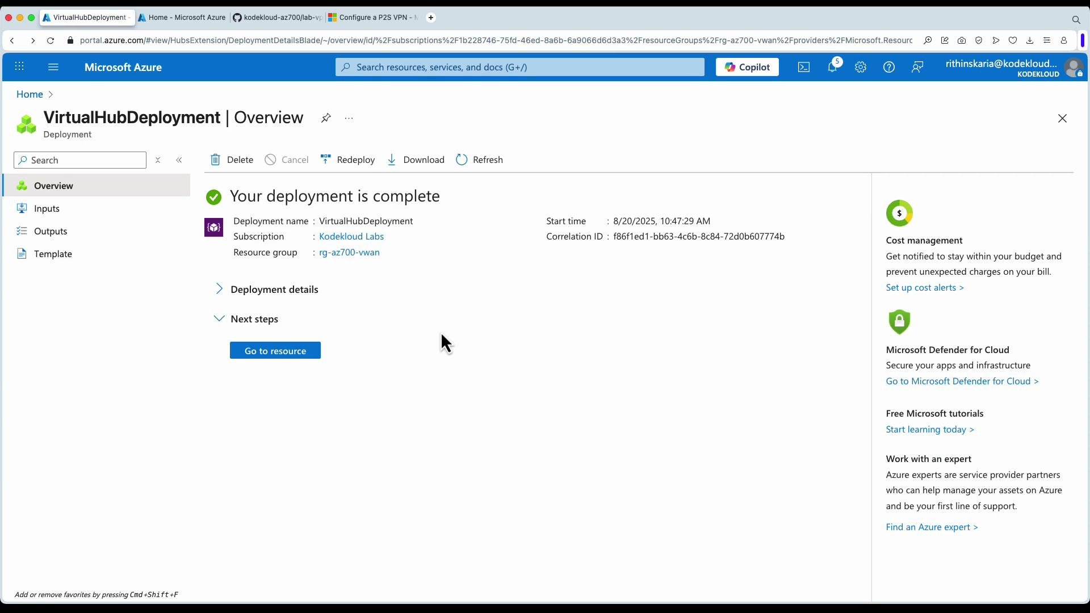Go to Microsoft Defender for Cloud link
Screen dimensions: 1090x613
(x=962, y=381)
